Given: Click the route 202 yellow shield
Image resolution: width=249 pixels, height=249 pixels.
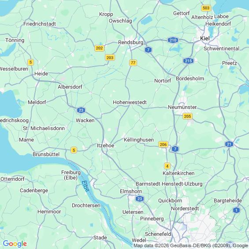Looking at the screenshot, I should (x=99, y=48).
